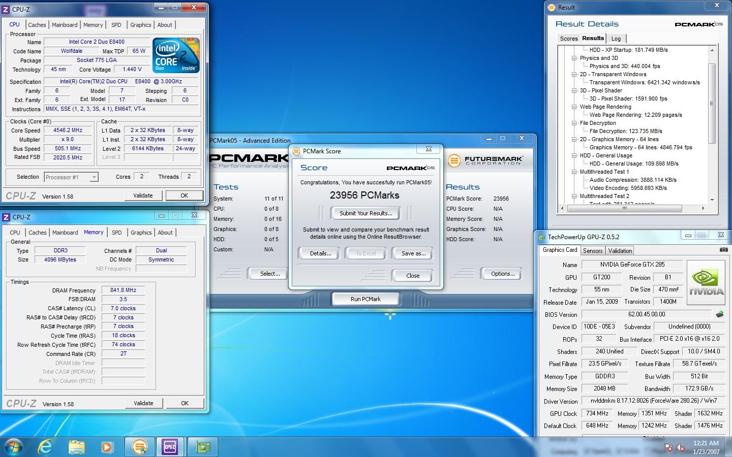Click the Result vertical scrollbar thumb
Image resolution: width=732 pixels, height=457 pixels.
[x=712, y=103]
